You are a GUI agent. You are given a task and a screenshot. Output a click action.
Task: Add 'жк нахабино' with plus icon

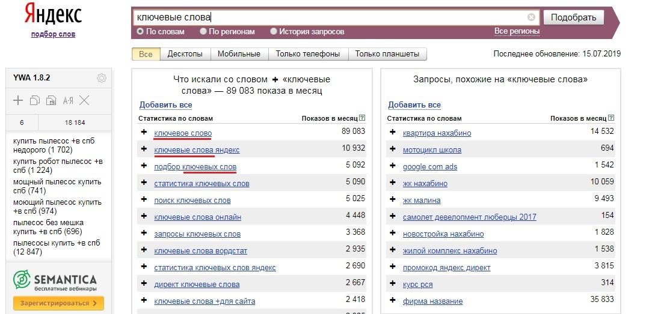click(x=393, y=182)
